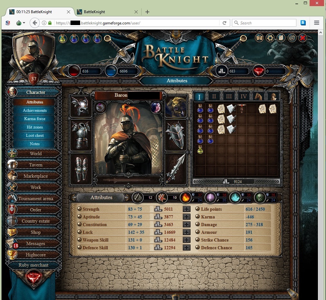Increase Defence Skill with plus button
Viewport: 326px width, 300px height.
187,248
